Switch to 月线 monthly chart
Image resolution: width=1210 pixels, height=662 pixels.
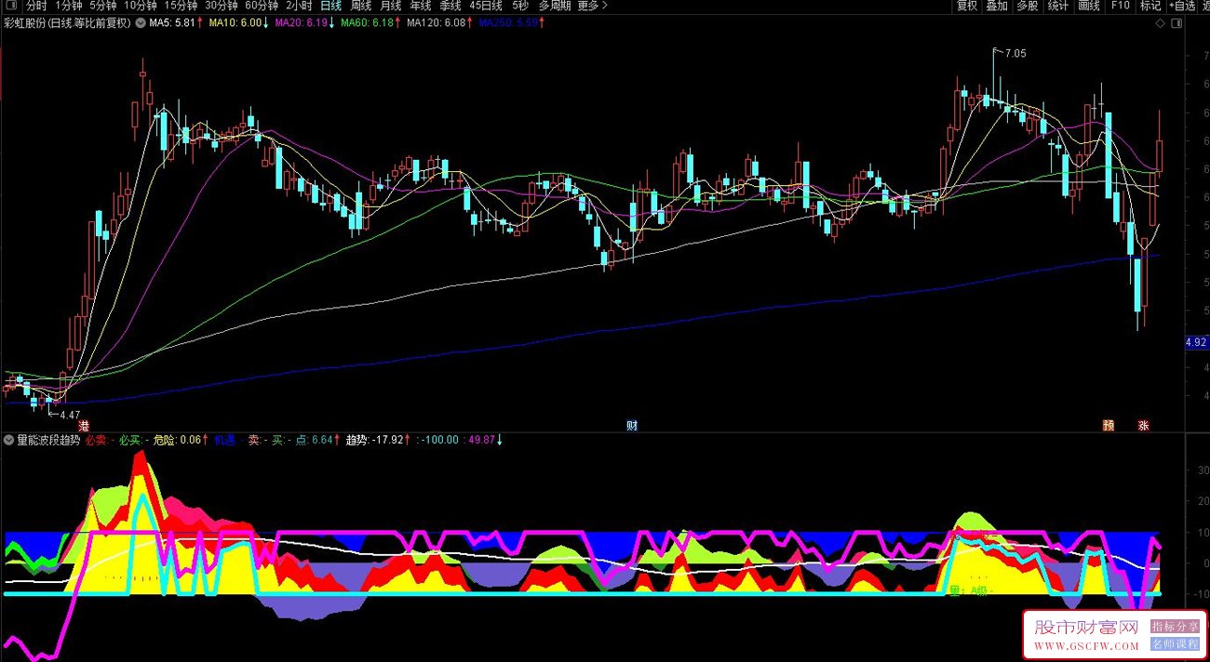coord(391,6)
